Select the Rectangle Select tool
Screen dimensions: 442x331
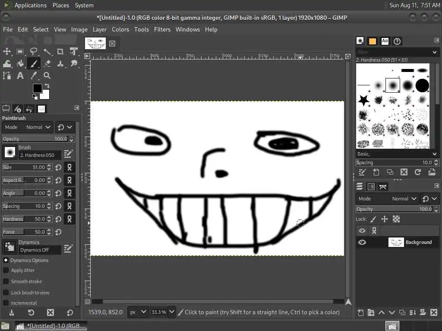pos(20,52)
